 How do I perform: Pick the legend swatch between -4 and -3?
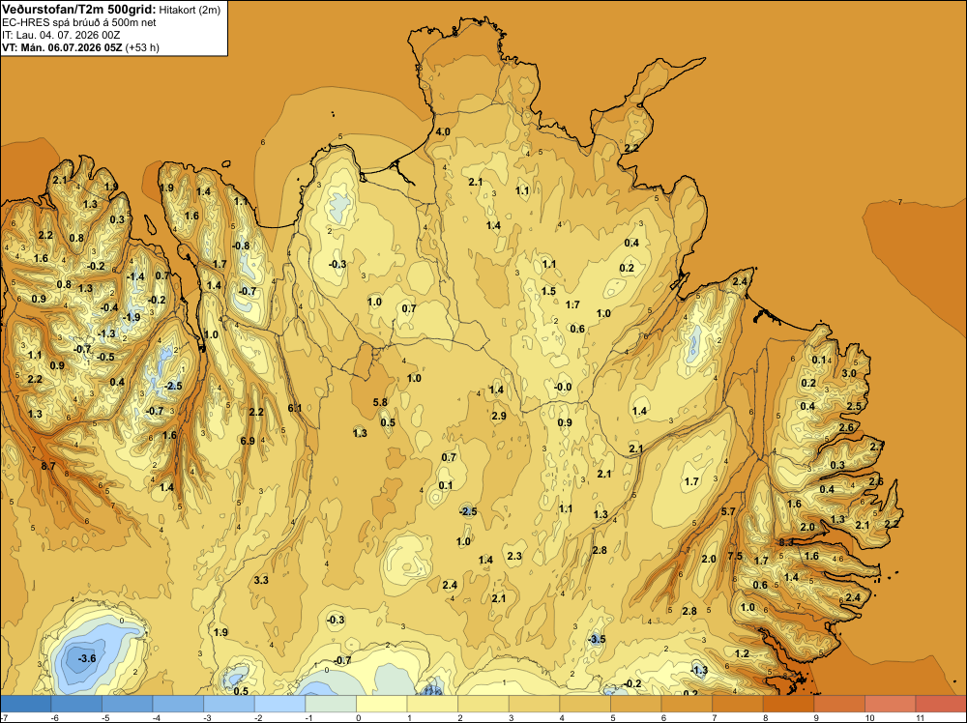pos(178,704)
